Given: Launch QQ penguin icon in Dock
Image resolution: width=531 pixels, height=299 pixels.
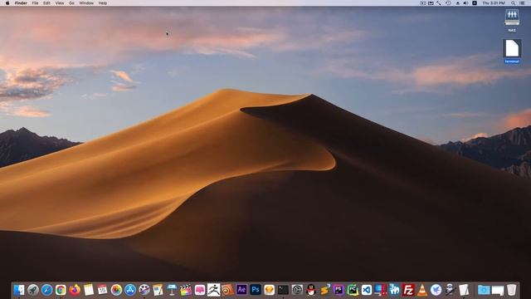Looking at the screenshot, I should 311,290.
